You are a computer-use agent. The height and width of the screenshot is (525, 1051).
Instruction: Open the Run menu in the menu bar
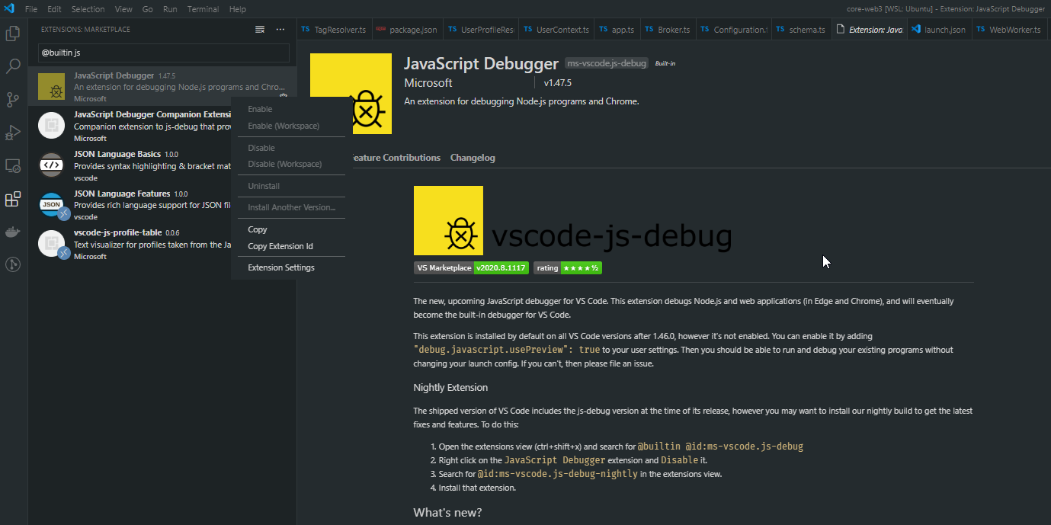pos(169,9)
